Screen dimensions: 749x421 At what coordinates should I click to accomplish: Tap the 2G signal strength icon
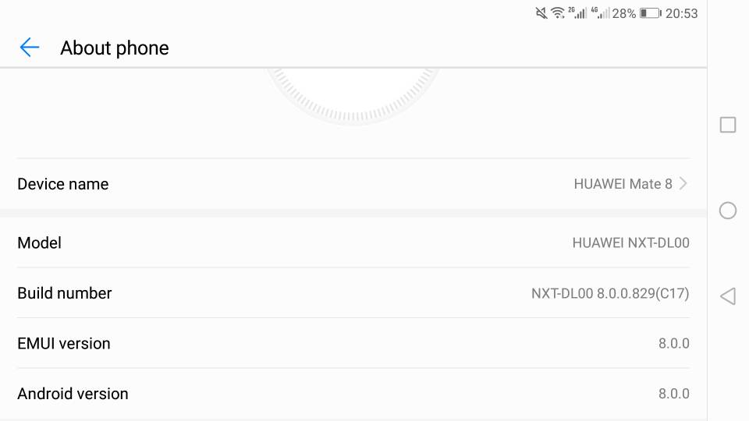(577, 13)
